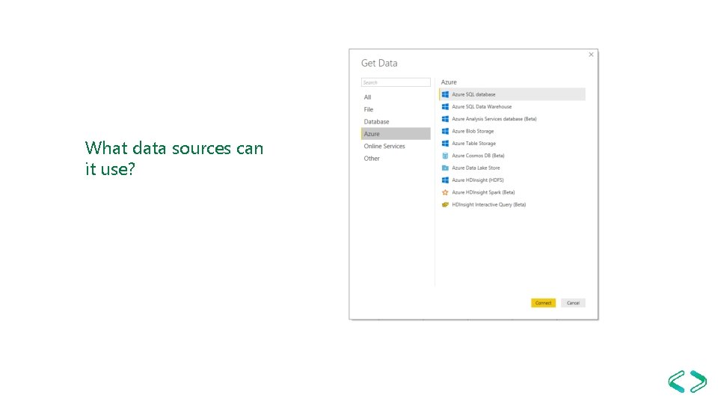Click the Azure Analysis Services database icon
This screenshot has width=718, height=404.
(x=445, y=119)
